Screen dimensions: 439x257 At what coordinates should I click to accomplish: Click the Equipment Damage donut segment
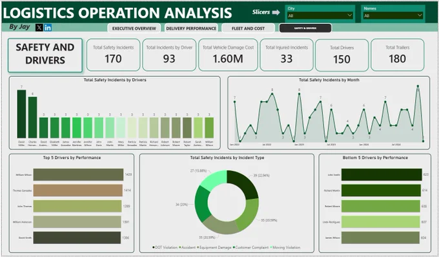221,225
